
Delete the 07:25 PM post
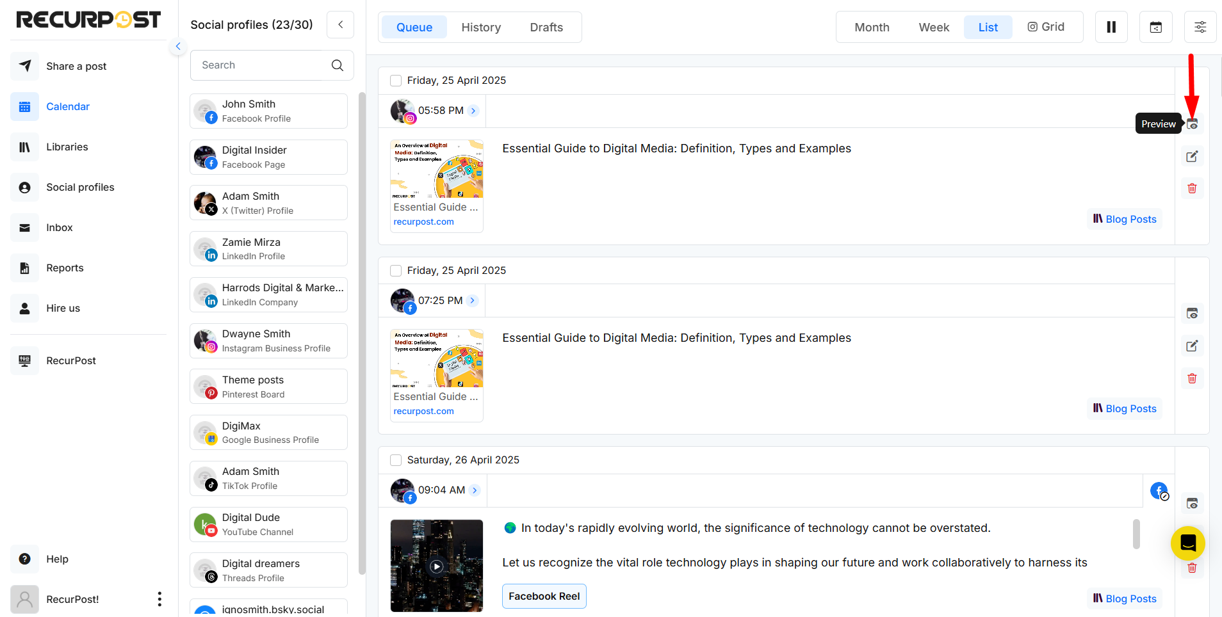click(1192, 378)
